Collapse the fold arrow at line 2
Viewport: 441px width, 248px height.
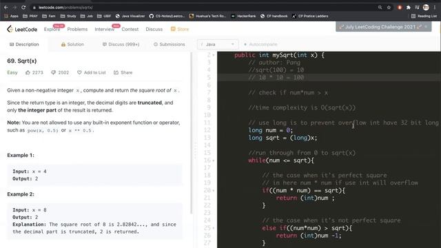pyautogui.click(x=214, y=55)
